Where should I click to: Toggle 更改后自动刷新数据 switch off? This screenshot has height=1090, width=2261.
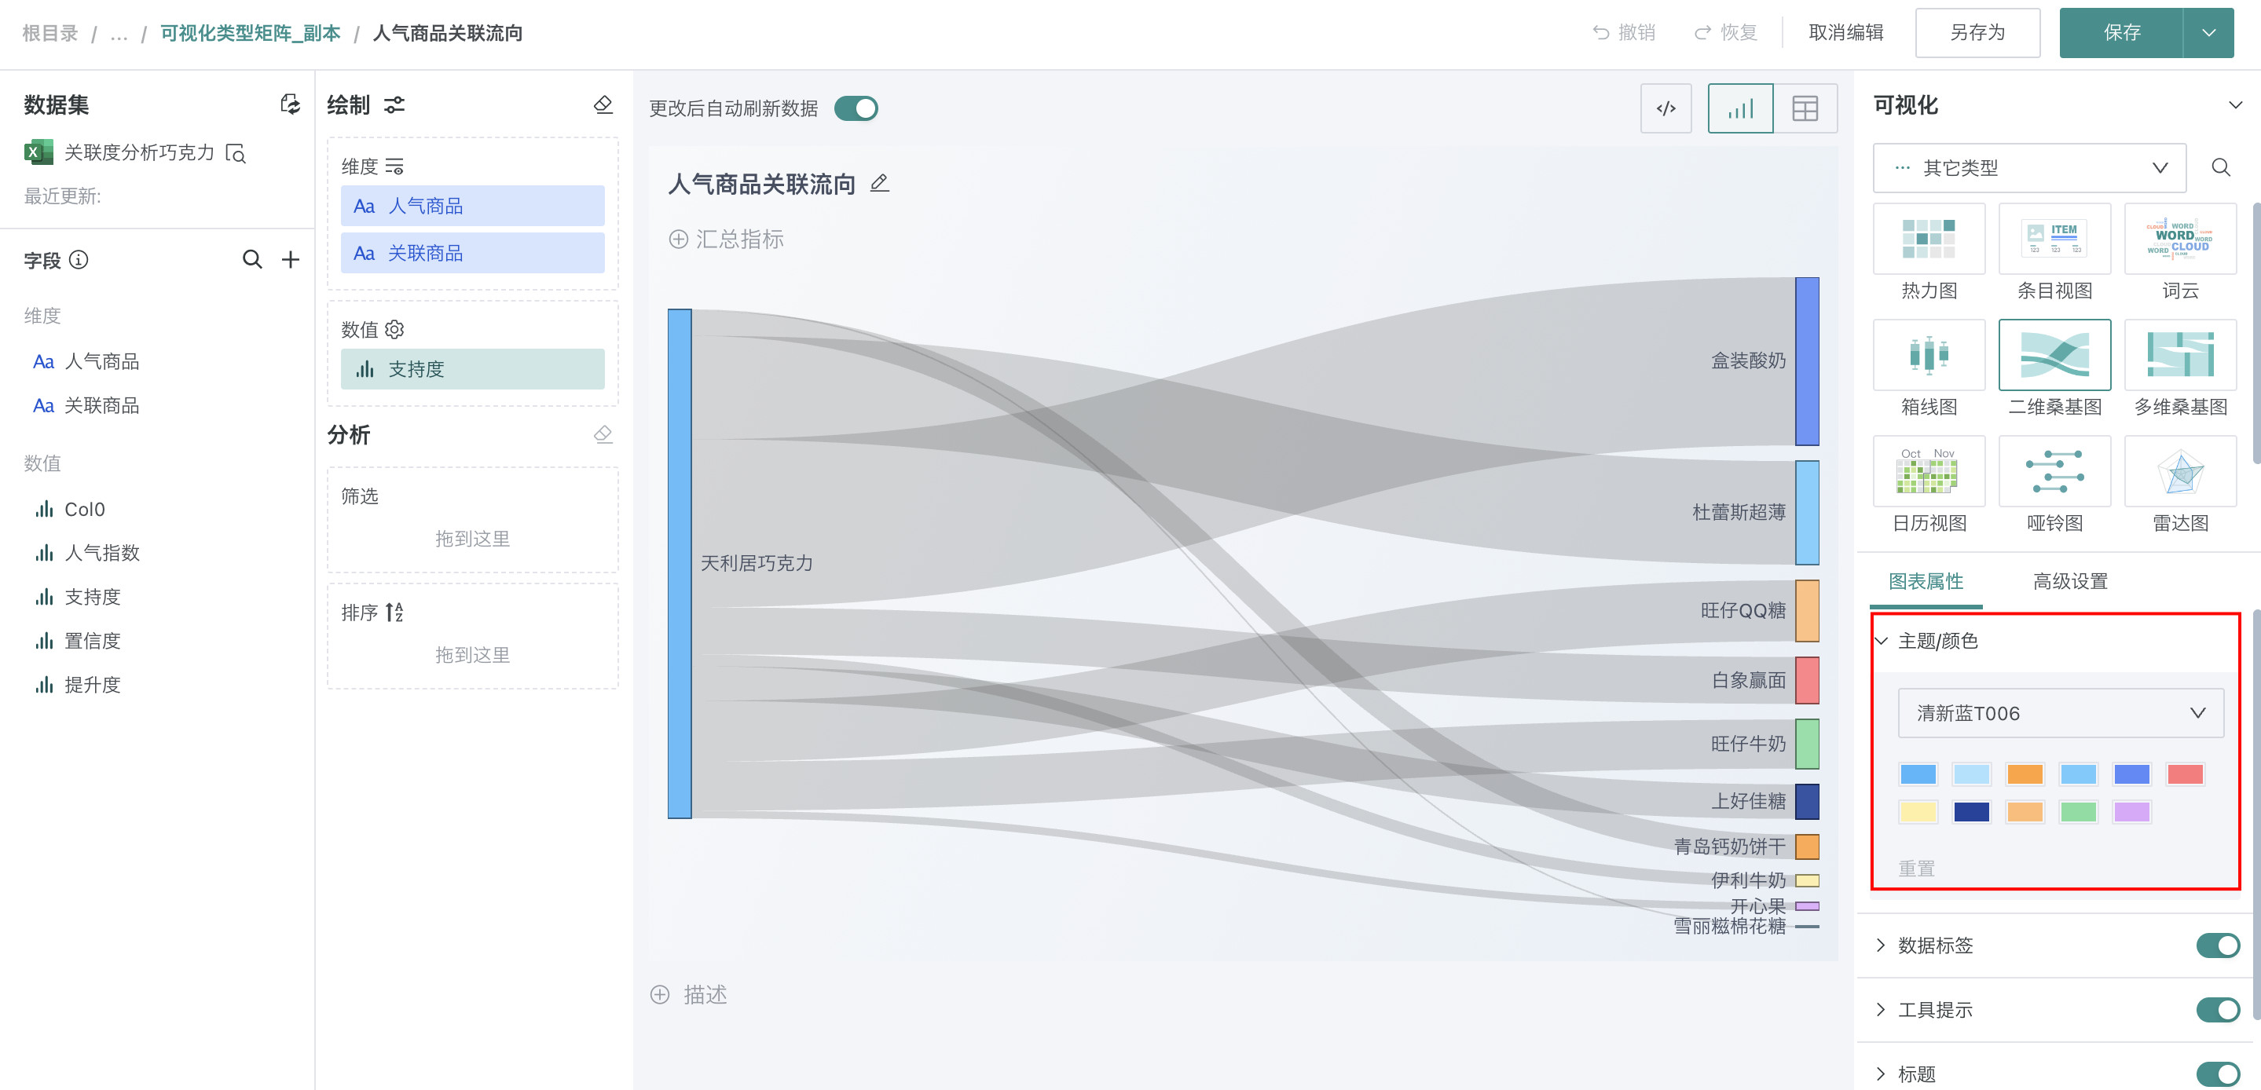tap(856, 109)
